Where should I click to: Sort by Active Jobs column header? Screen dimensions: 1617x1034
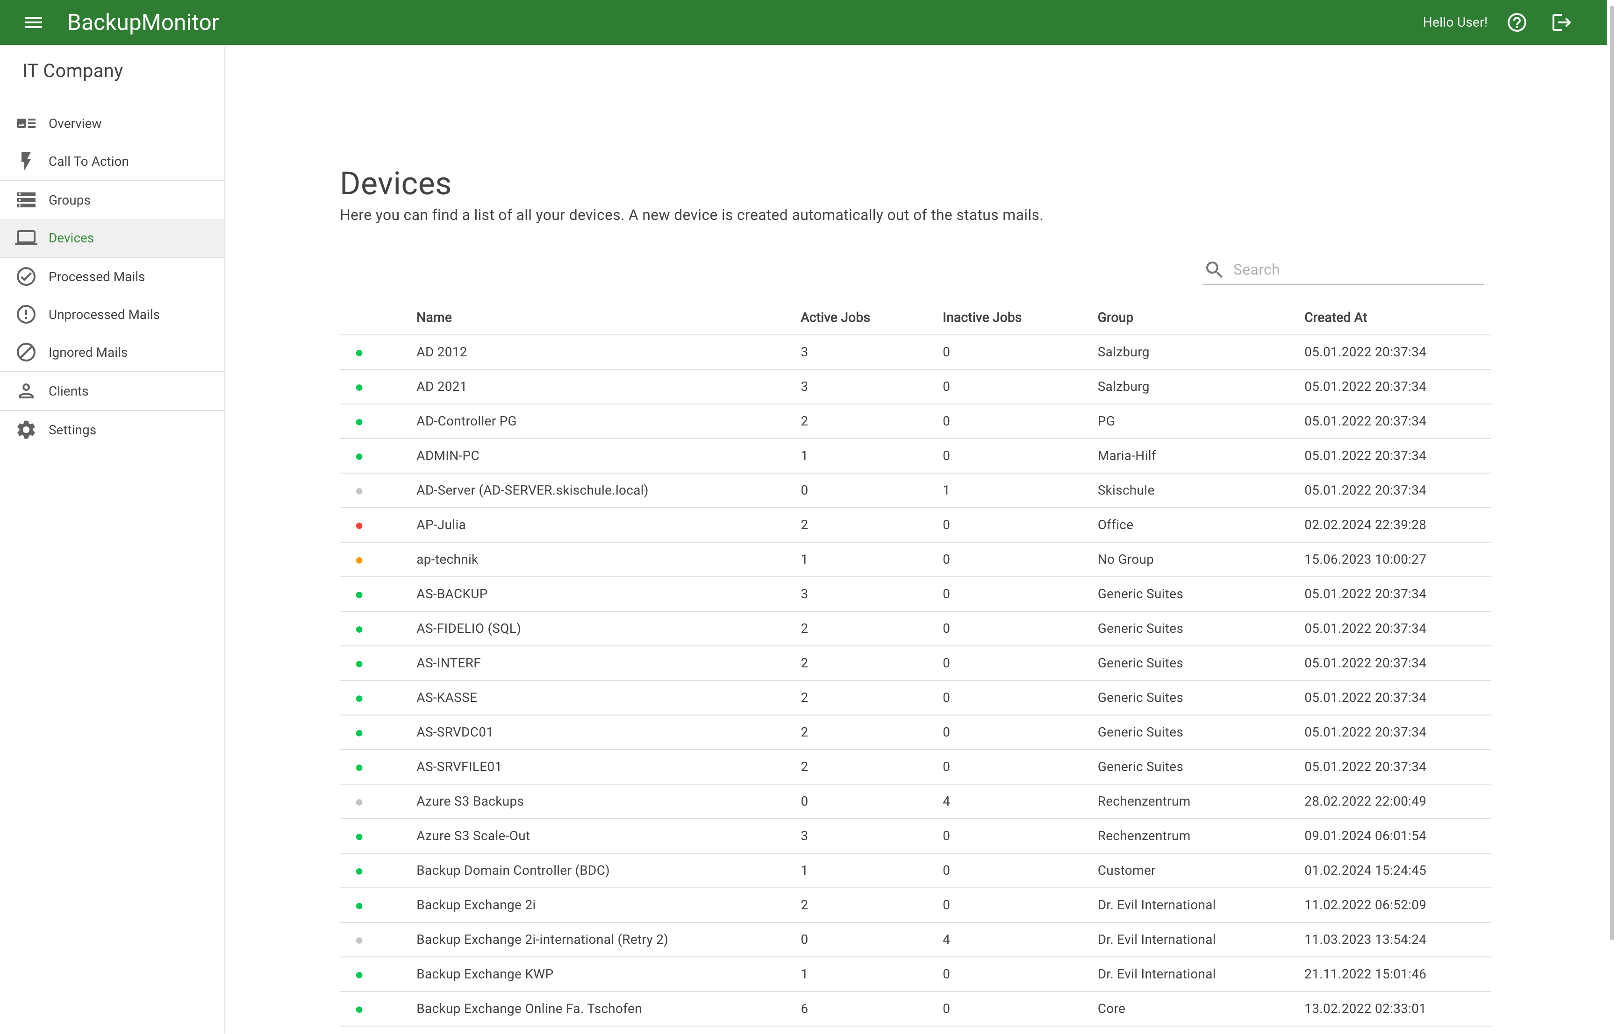834,318
